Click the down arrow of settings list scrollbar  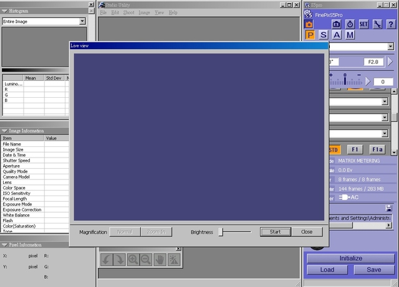(394, 153)
